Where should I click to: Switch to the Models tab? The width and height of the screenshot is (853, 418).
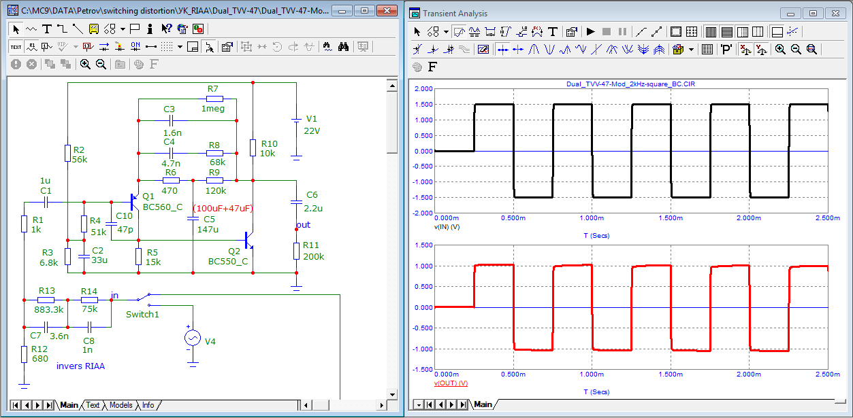point(120,405)
